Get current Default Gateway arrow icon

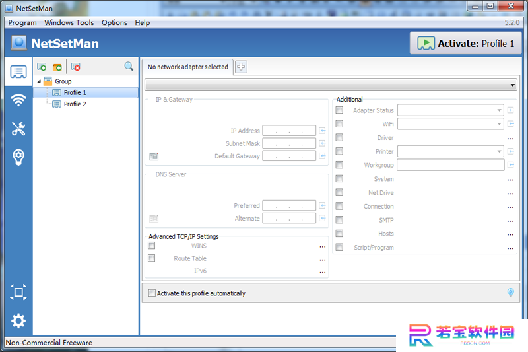[322, 156]
